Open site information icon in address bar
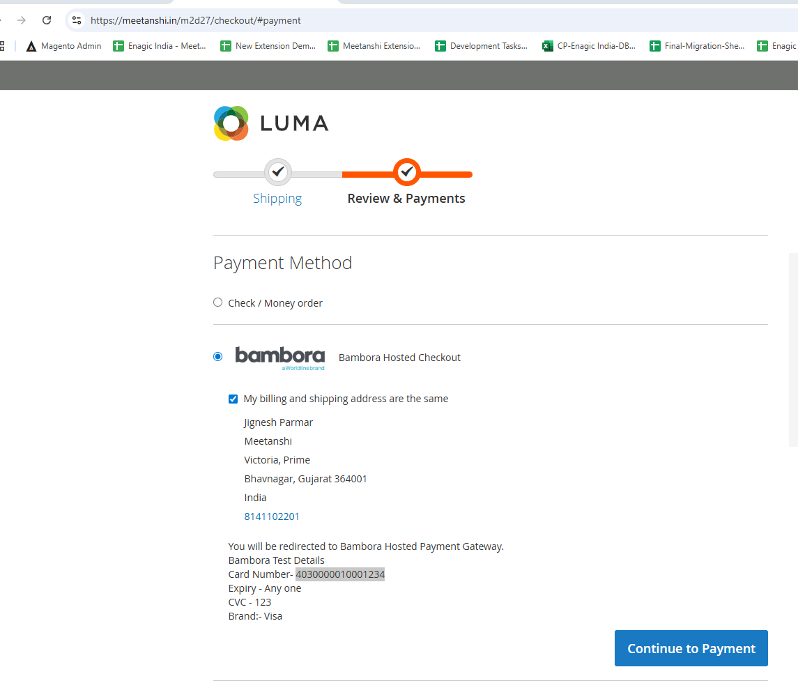 [77, 20]
